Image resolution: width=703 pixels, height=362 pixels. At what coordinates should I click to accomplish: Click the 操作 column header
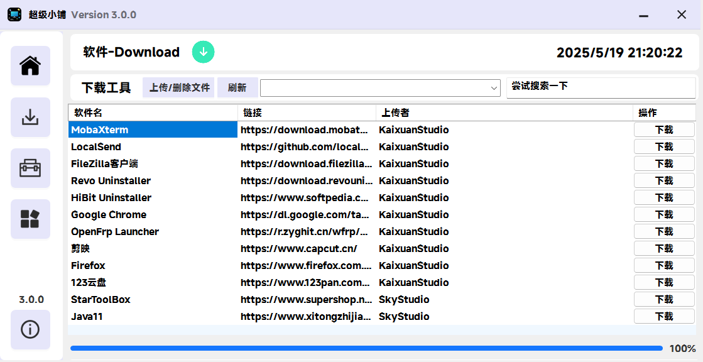[x=665, y=112]
